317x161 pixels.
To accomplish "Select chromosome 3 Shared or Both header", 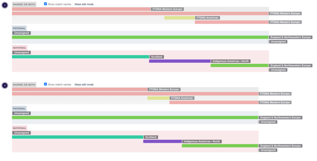I will [x=24, y=4].
